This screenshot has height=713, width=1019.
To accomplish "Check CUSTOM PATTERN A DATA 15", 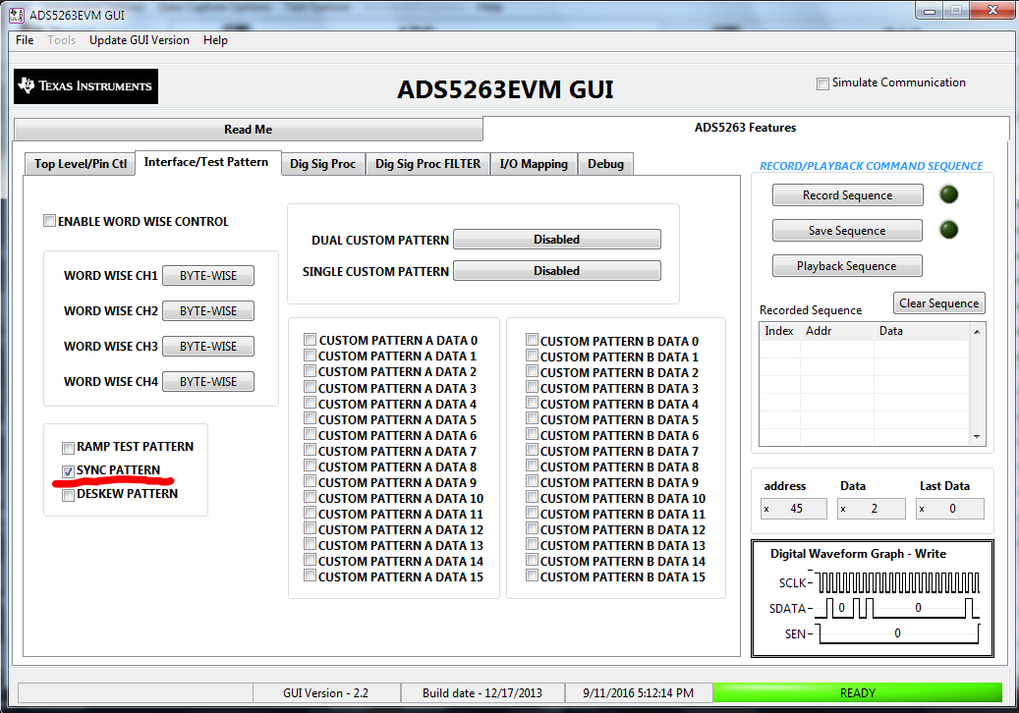I will pos(310,576).
